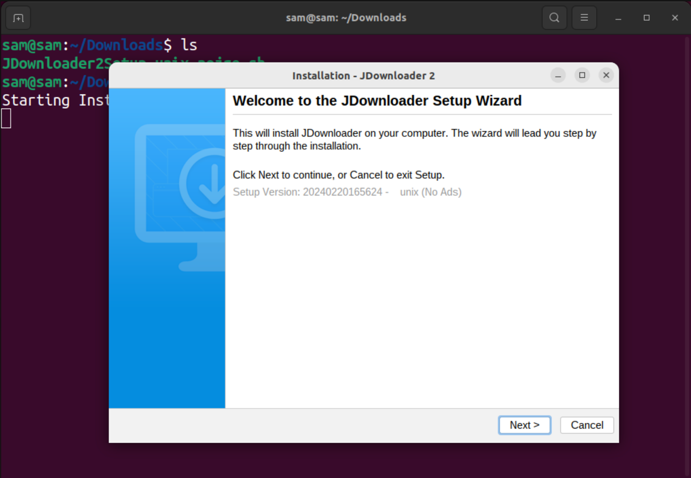Viewport: 691px width, 478px height.
Task: Open a new terminal tab
Action: click(x=18, y=18)
